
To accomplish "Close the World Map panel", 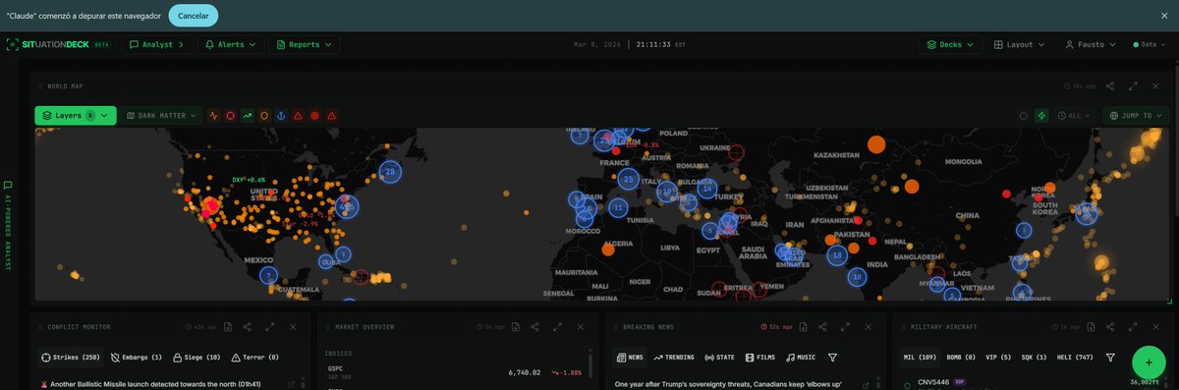I will 1156,86.
